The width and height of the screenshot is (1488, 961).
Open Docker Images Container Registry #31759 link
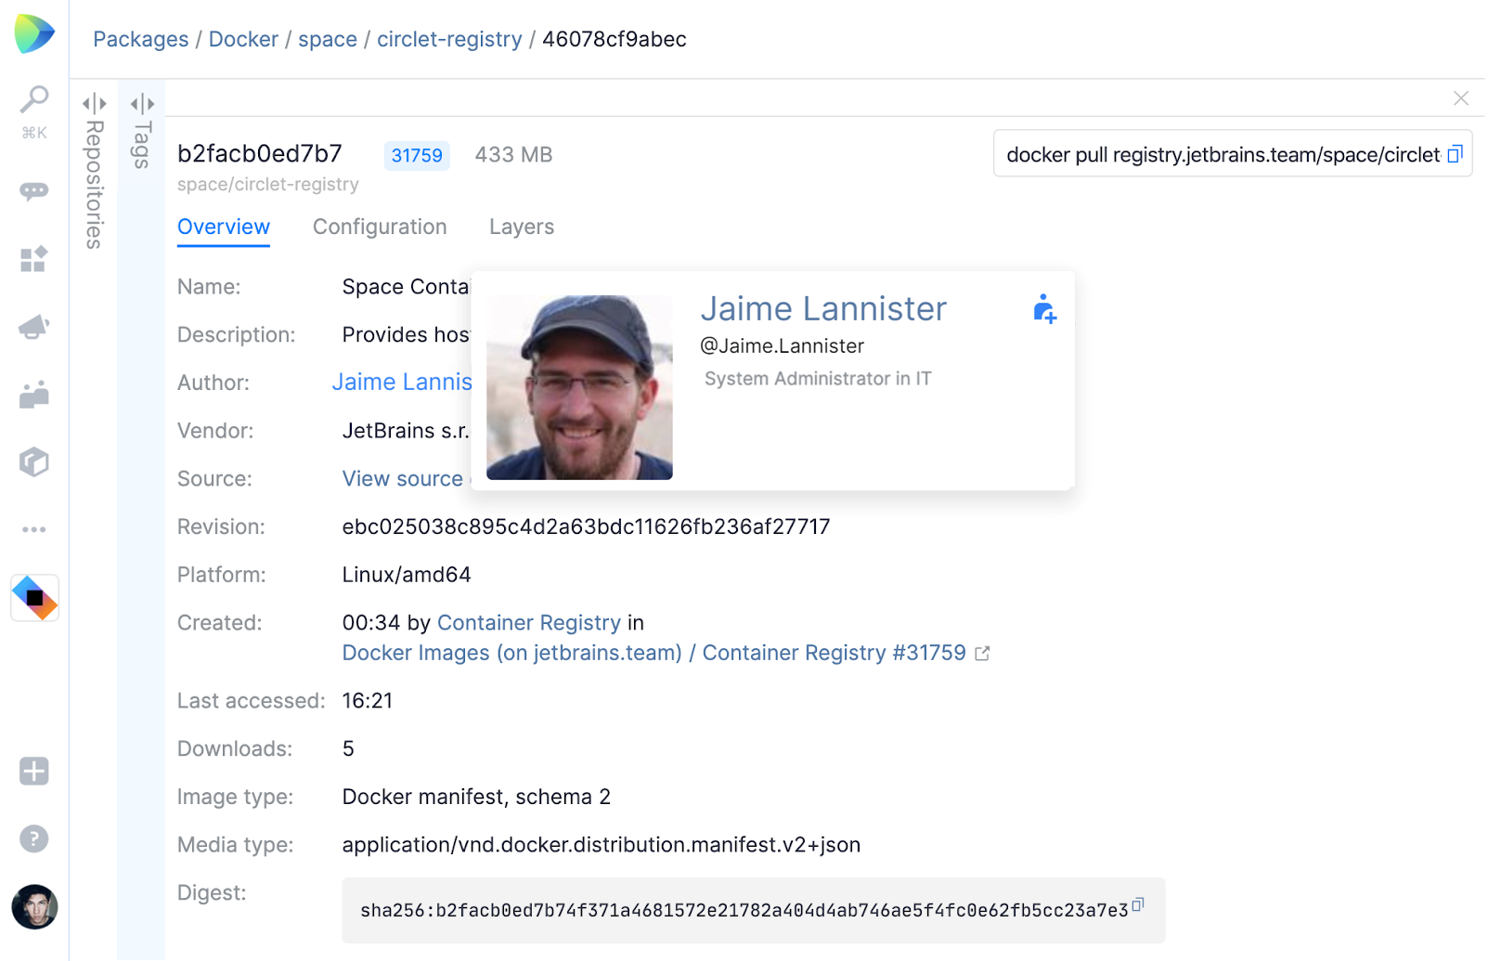[654, 653]
